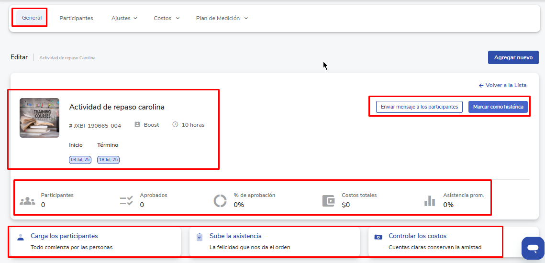Click the clock icon beside 10 horas
Screen dimensions: 545x263
[x=175, y=125]
